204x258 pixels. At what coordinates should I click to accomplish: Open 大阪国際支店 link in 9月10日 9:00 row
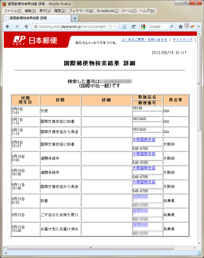(x=144, y=154)
